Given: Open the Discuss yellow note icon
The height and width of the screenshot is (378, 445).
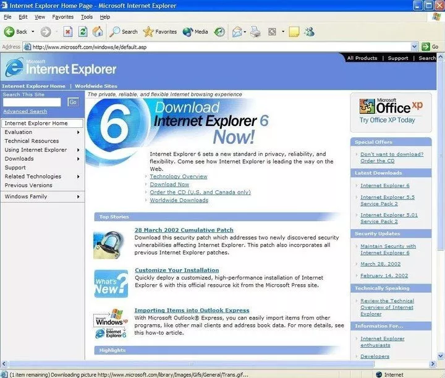Looking at the screenshot, I should pyautogui.click(x=294, y=31).
